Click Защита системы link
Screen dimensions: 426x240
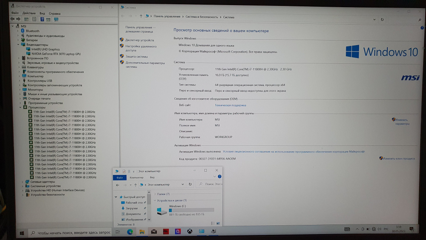137,57
